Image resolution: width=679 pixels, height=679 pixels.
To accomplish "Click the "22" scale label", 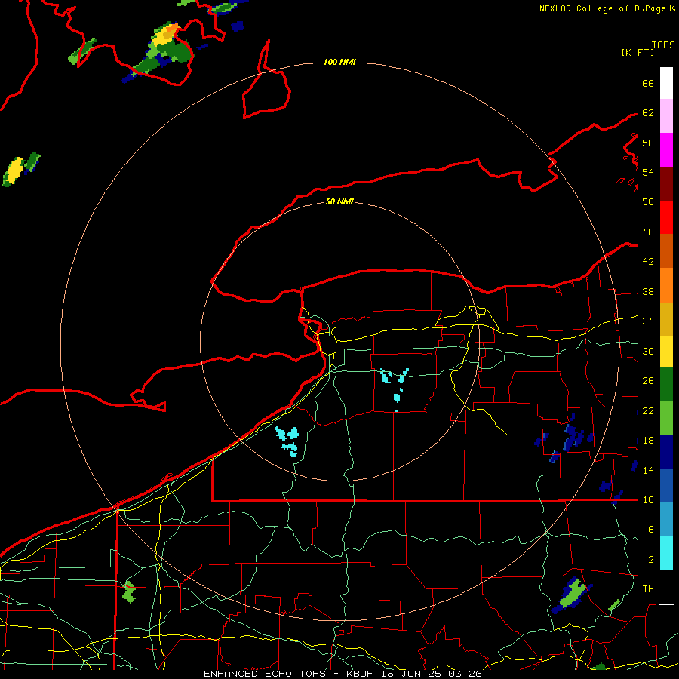I will [x=648, y=410].
